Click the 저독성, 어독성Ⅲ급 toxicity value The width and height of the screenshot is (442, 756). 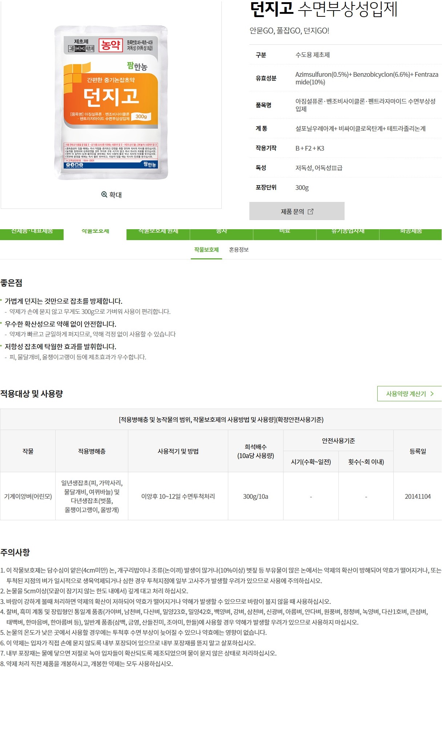coord(319,168)
